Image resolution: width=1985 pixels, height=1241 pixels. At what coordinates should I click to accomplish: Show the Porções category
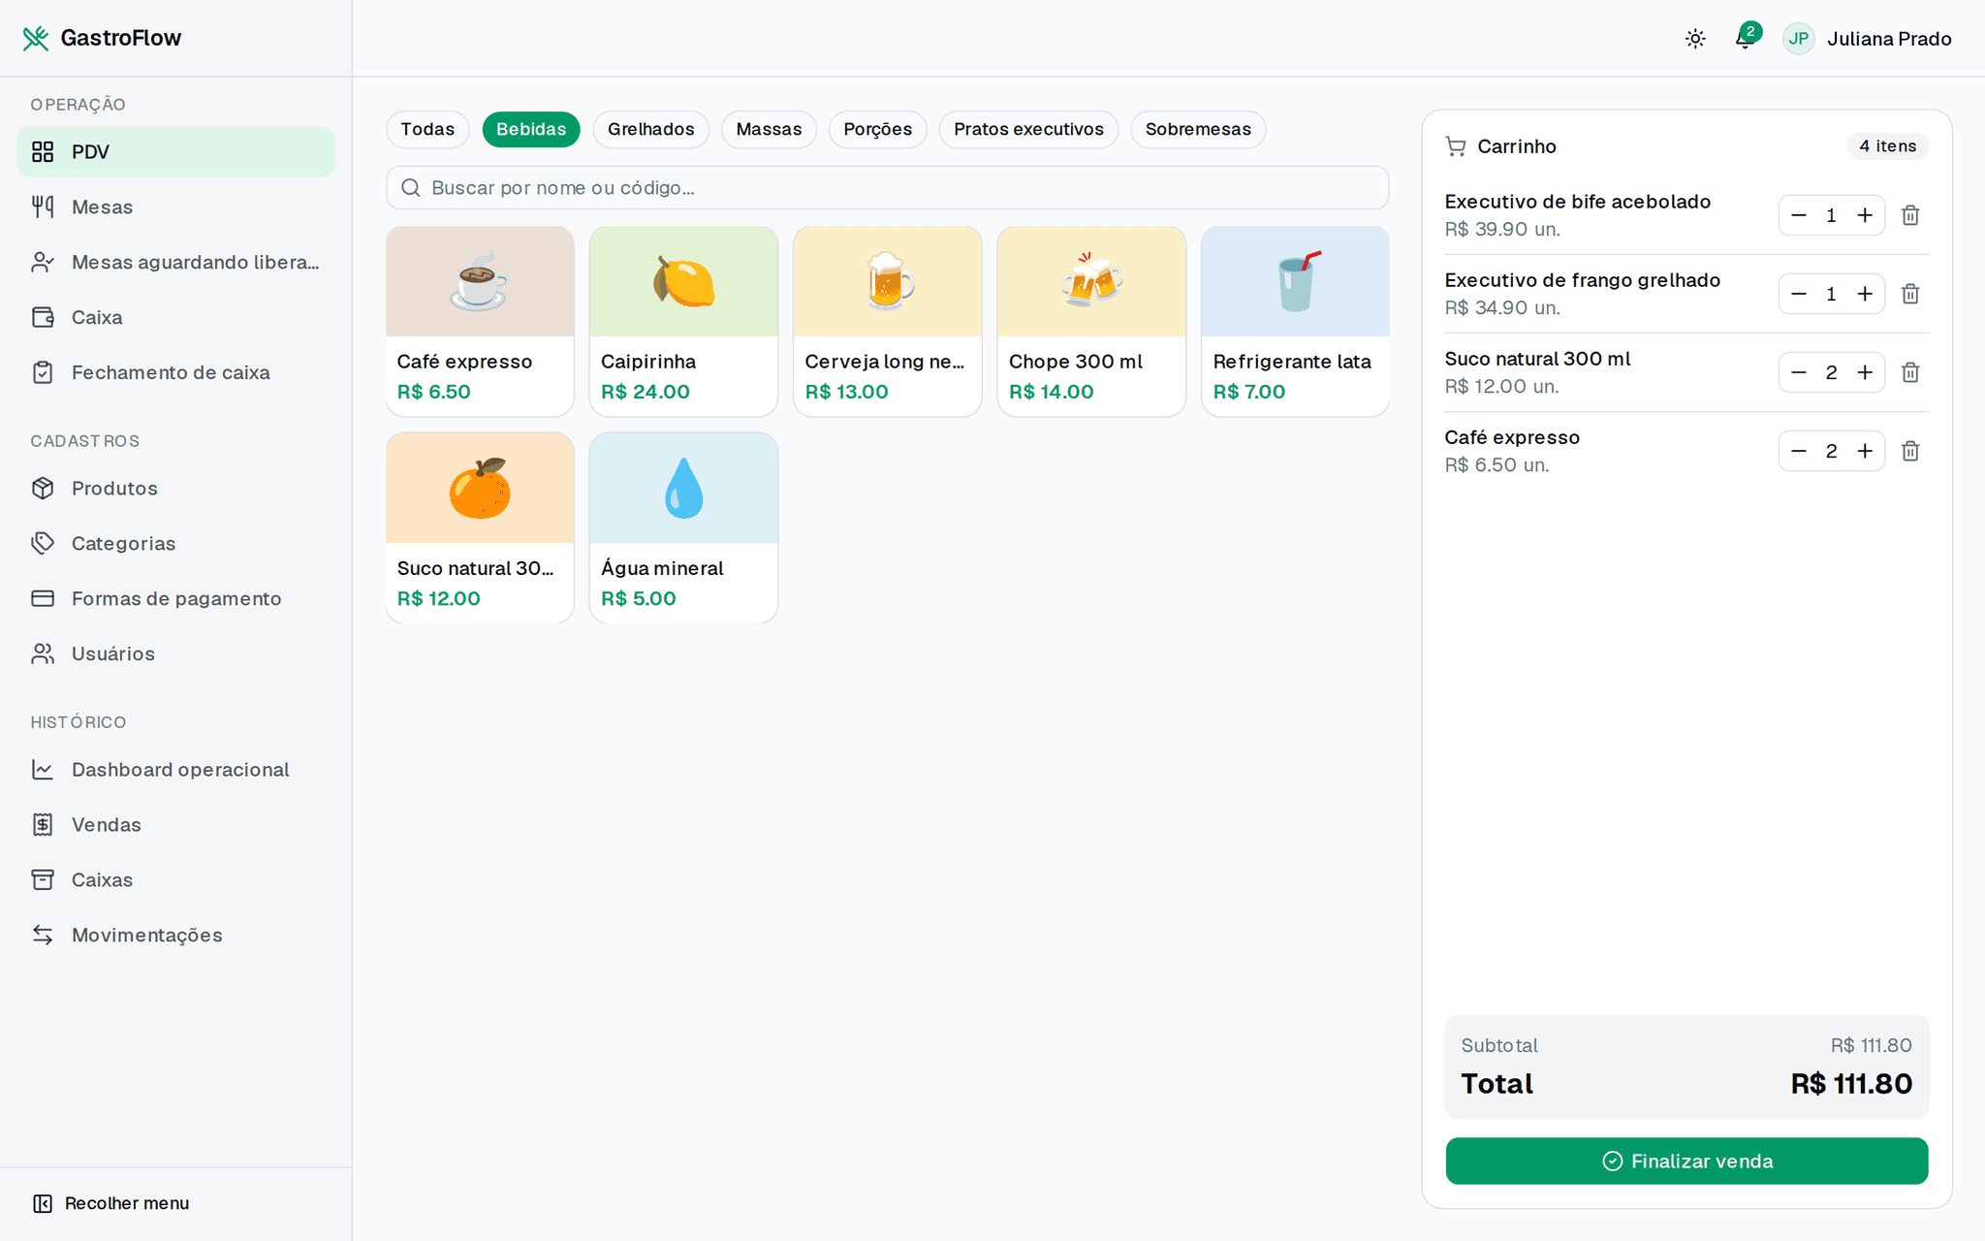coord(877,129)
